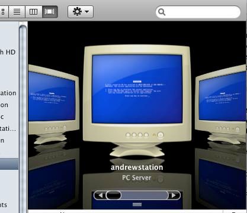Switch to icon view mode
This screenshot has width=247, height=213.
pos(4,12)
